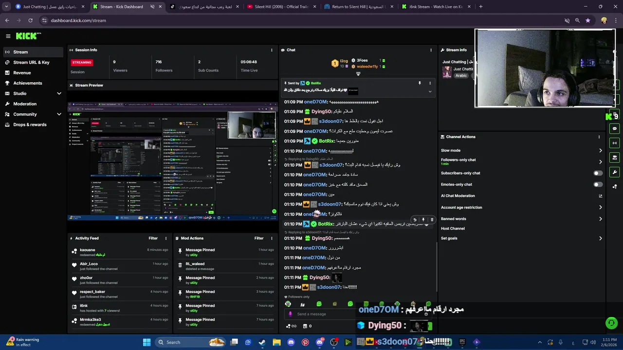Open Activity Feed options menu
The width and height of the screenshot is (623, 350).
[166, 238]
